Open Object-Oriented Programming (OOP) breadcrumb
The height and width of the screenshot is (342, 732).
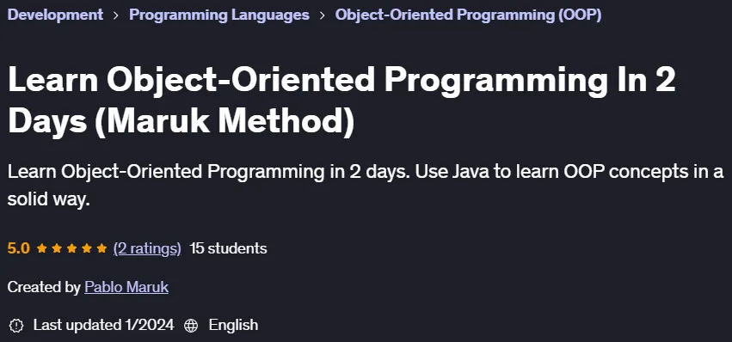coord(468,15)
